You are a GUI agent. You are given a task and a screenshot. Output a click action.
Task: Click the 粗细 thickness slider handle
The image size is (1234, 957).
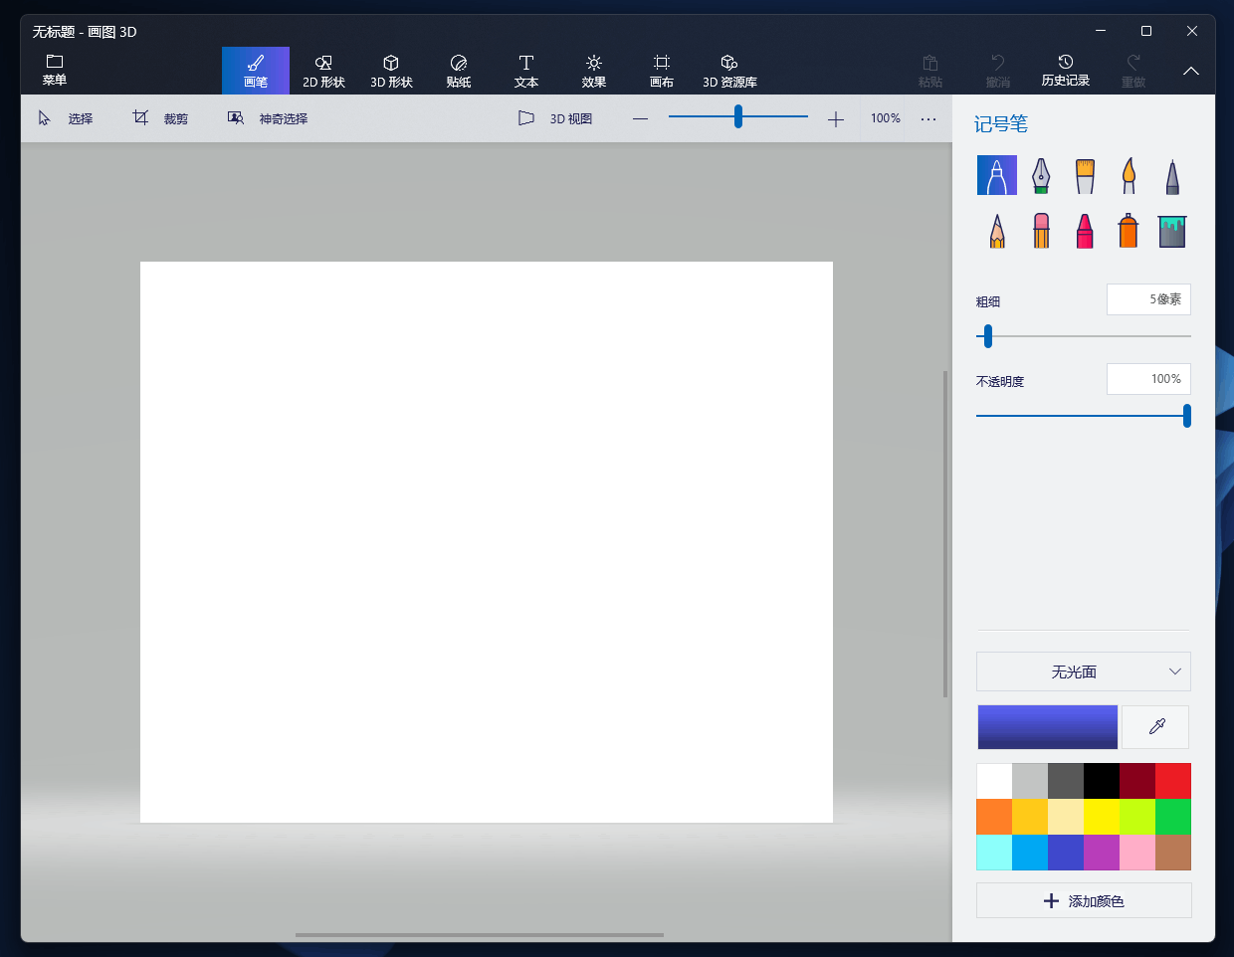click(987, 336)
